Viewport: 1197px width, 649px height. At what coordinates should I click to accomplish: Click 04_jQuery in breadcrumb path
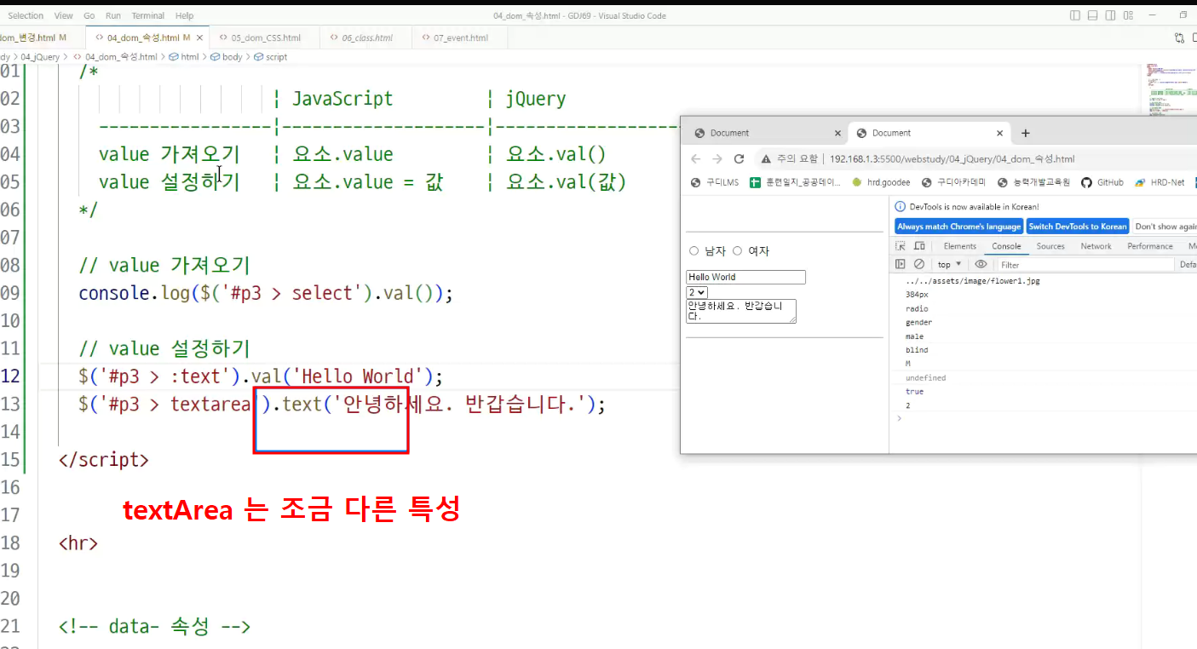[x=40, y=57]
